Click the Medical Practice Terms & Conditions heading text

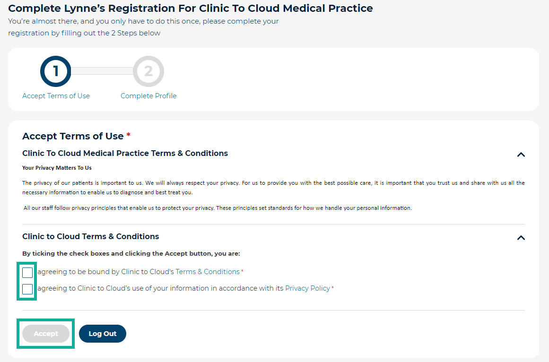pos(125,153)
